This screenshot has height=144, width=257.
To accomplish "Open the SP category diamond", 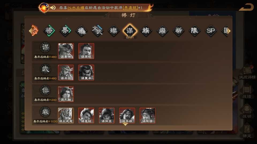I will click(x=211, y=30).
